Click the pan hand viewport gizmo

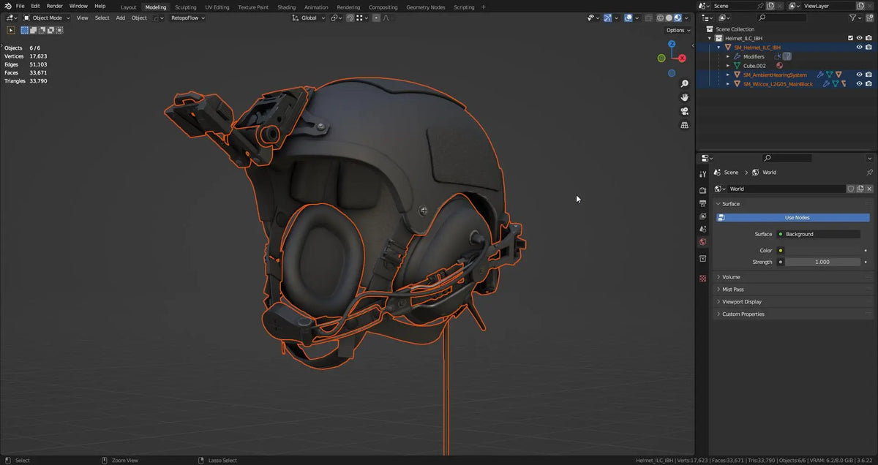point(685,97)
